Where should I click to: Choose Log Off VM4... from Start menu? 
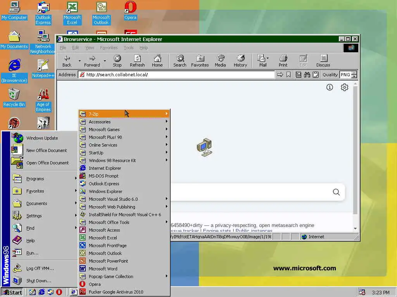44,268
